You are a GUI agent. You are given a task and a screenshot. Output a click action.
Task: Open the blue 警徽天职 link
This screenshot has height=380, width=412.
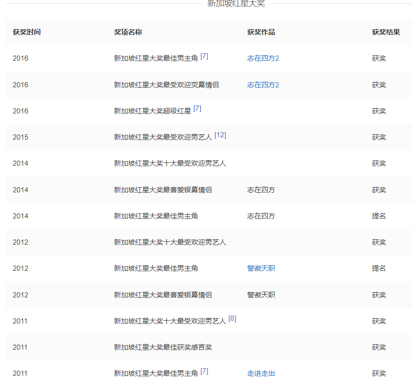click(261, 268)
